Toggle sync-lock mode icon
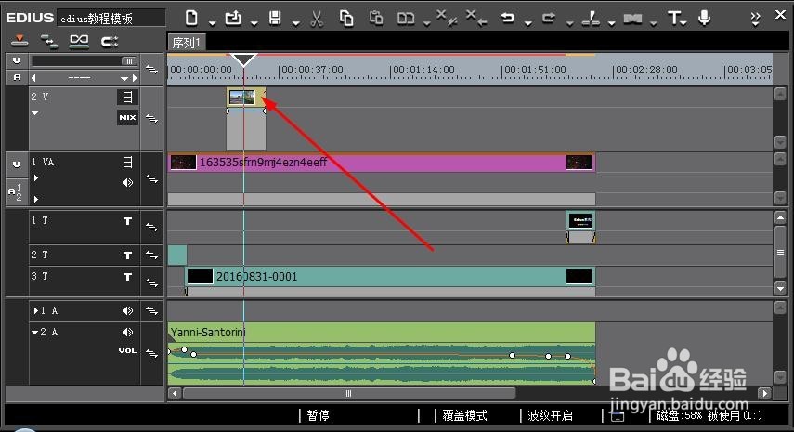The width and height of the screenshot is (794, 432). [110, 41]
